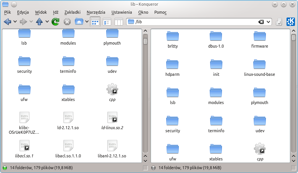
Task: Click the /lib location address field
Action: coord(191,22)
